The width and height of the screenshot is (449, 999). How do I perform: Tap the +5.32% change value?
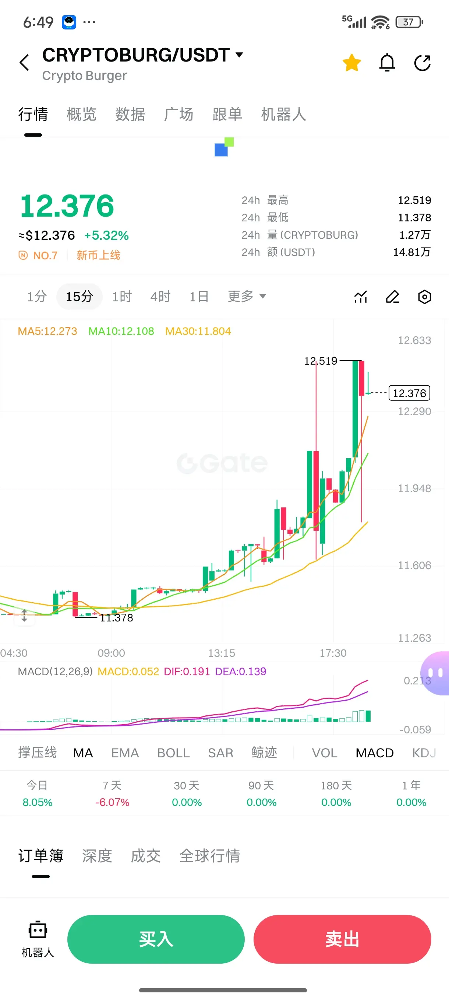(106, 235)
